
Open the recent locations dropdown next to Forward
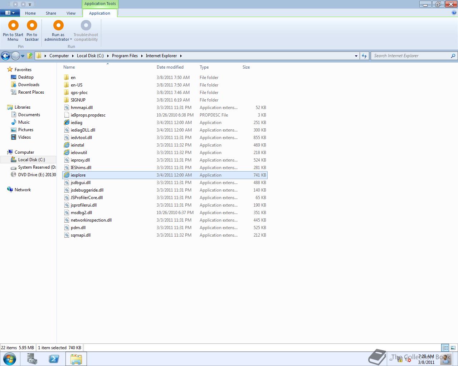point(23,56)
